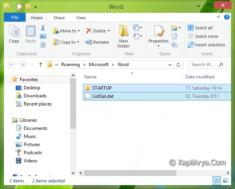Click navigation pane scroll up arrow
This screenshot has width=235, height=189.
click(73, 75)
